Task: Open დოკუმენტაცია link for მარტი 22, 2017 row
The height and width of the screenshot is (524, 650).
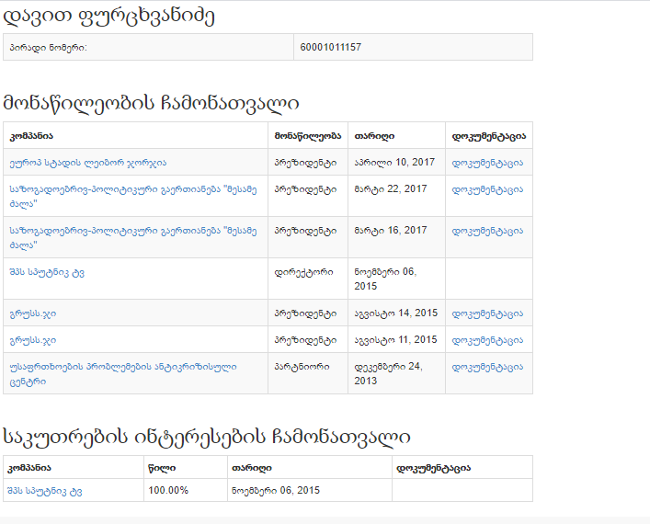Action: coord(487,189)
